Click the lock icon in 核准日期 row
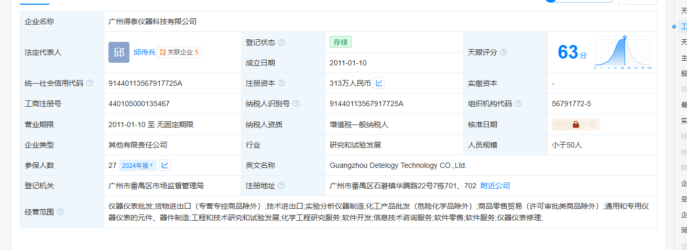Image resolution: width=687 pixels, height=250 pixels. coord(576,124)
